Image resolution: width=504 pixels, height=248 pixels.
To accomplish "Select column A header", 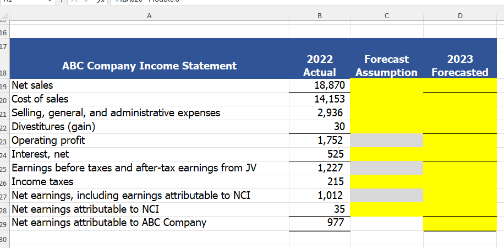I will (x=149, y=16).
